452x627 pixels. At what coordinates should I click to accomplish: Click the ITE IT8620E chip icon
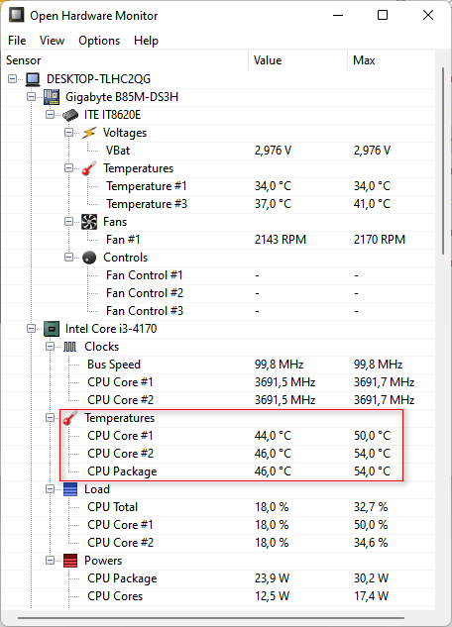tap(70, 115)
